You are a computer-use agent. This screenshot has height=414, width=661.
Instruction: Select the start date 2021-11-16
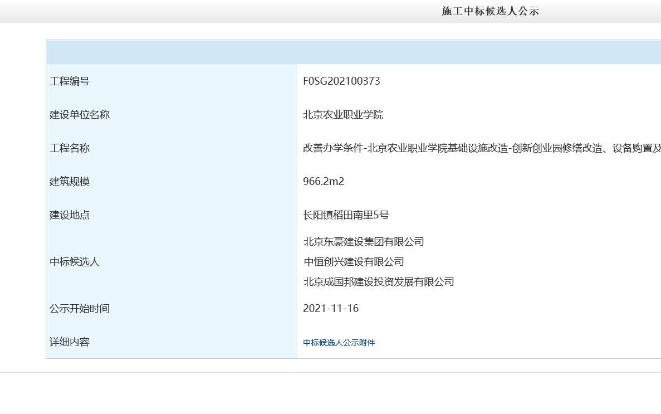coord(331,309)
